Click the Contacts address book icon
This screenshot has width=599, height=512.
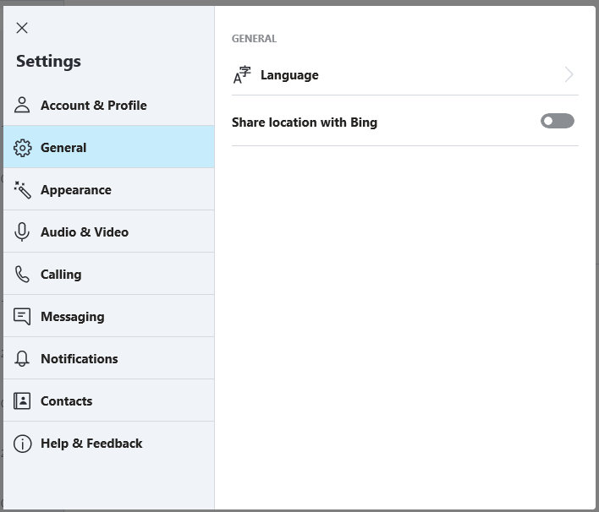[x=22, y=401]
